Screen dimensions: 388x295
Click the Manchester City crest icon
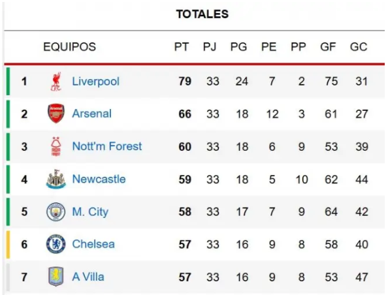[x=56, y=211]
